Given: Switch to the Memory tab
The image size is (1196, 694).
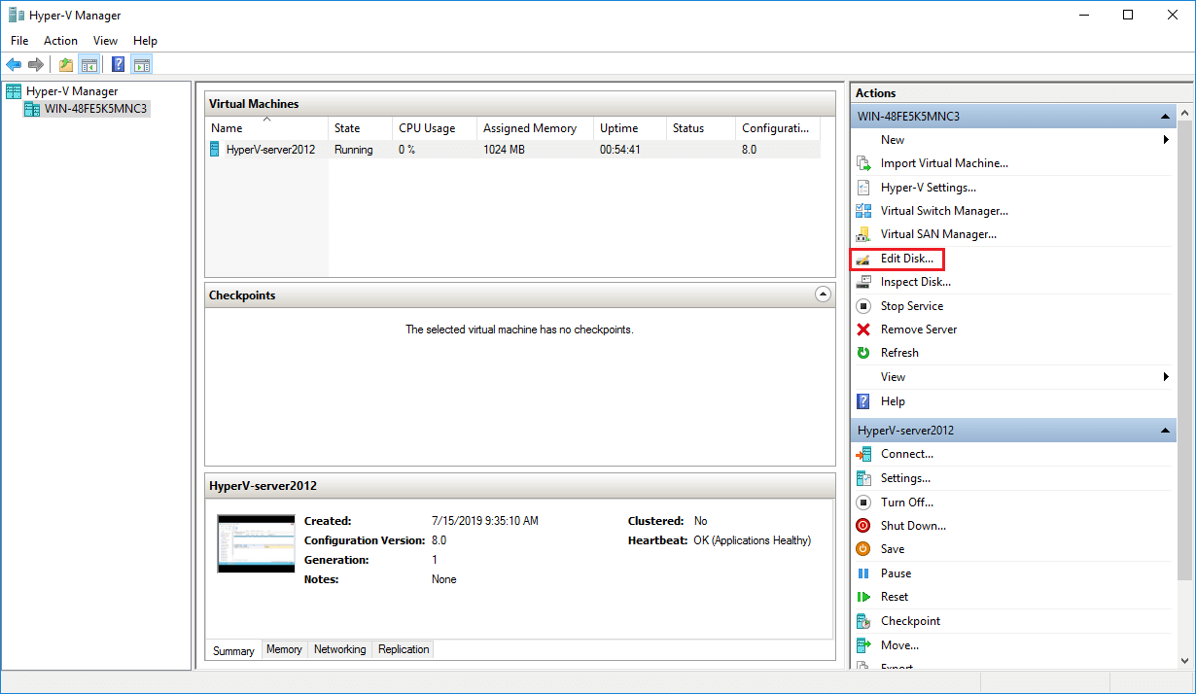Looking at the screenshot, I should [284, 649].
